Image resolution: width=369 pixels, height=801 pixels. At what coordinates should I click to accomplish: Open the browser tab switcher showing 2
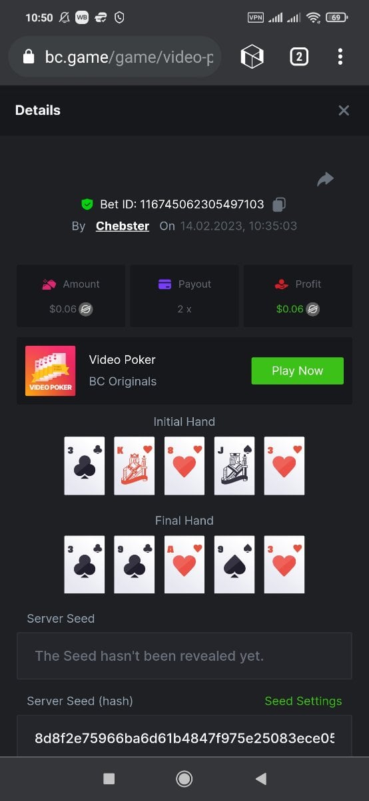click(299, 57)
